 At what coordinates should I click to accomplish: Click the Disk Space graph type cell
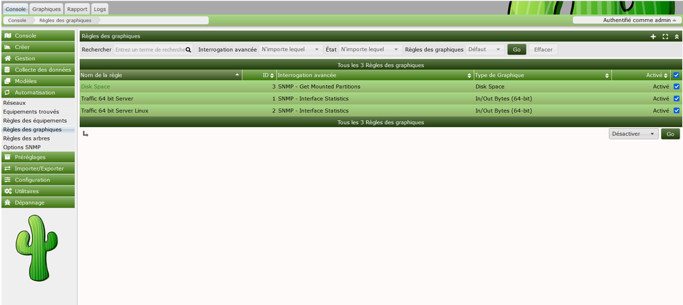490,87
